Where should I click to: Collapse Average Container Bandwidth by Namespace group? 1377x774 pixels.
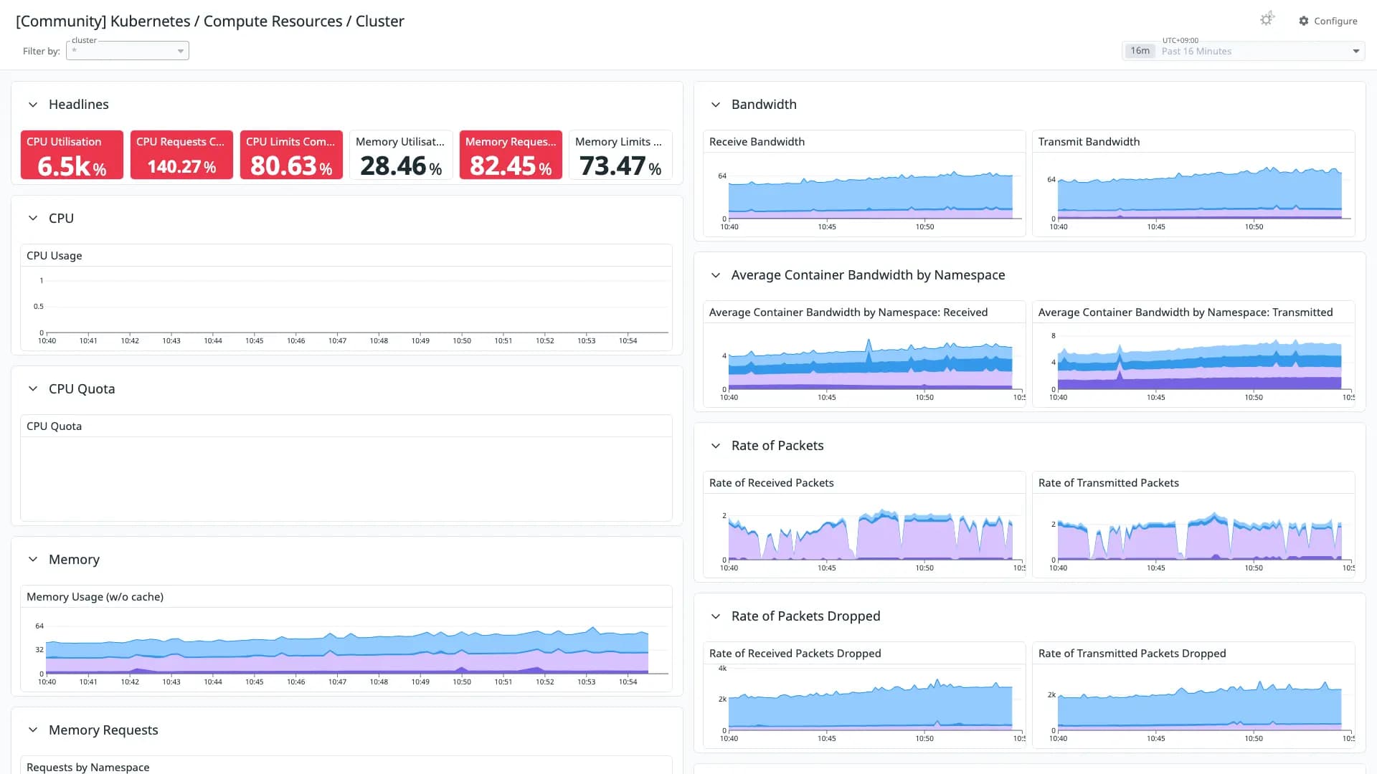click(716, 275)
